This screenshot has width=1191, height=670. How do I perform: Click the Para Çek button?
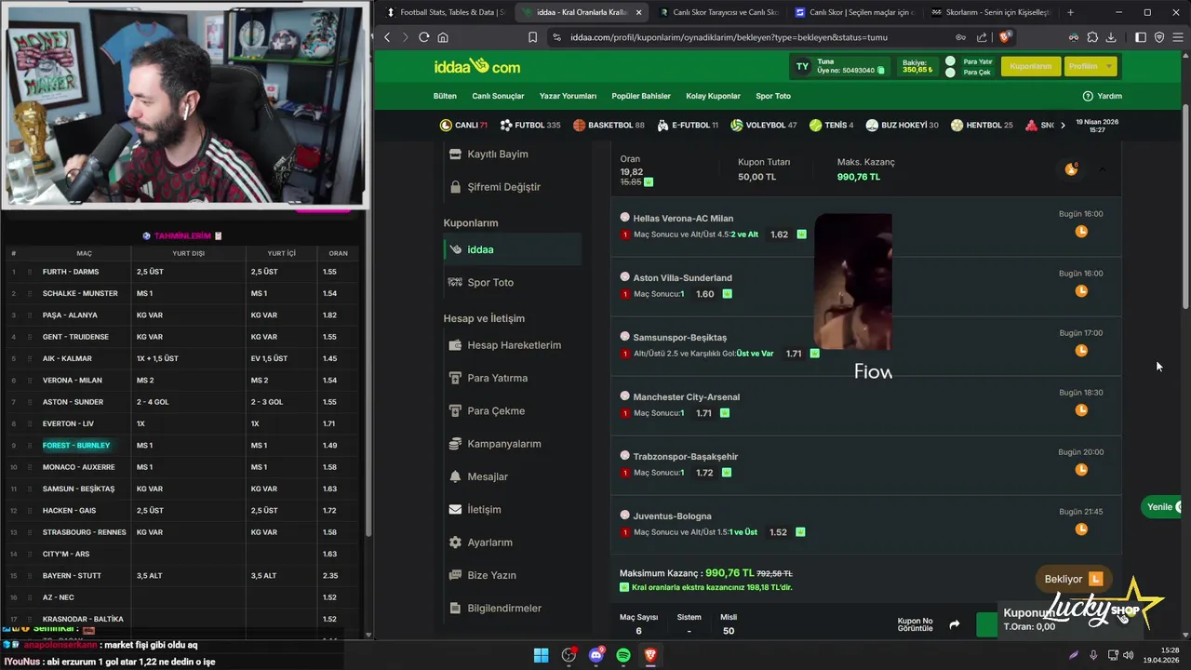[968, 73]
